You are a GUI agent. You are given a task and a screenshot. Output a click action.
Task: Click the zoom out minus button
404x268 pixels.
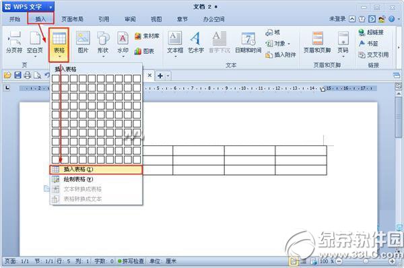point(339,261)
